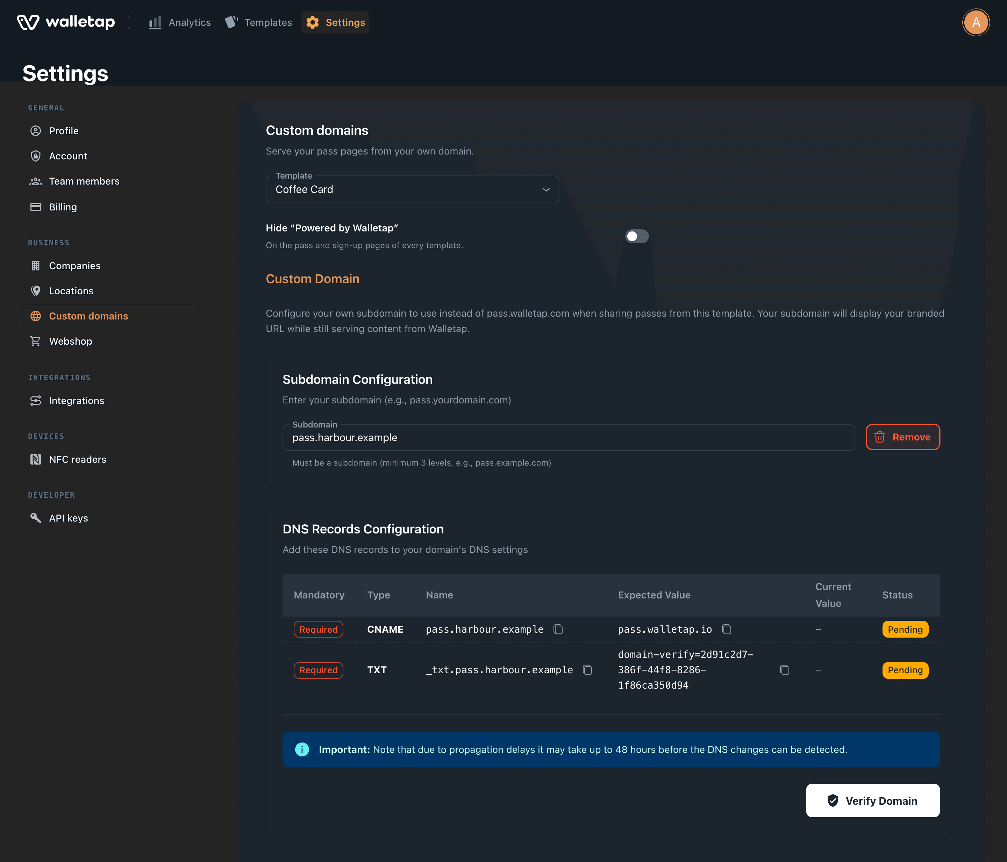Image resolution: width=1007 pixels, height=862 pixels.
Task: Click the Verify Domain button
Action: coord(873,800)
